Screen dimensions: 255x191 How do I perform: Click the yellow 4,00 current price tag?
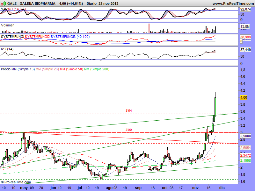pos(244,97)
